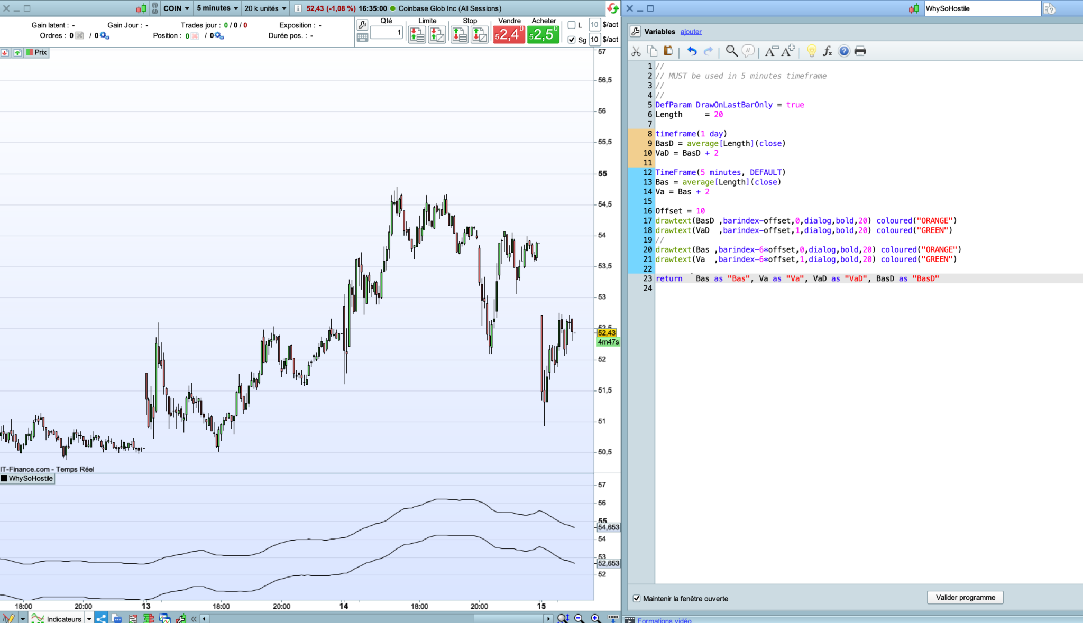Increase editor font size with A+ icon

coord(788,51)
